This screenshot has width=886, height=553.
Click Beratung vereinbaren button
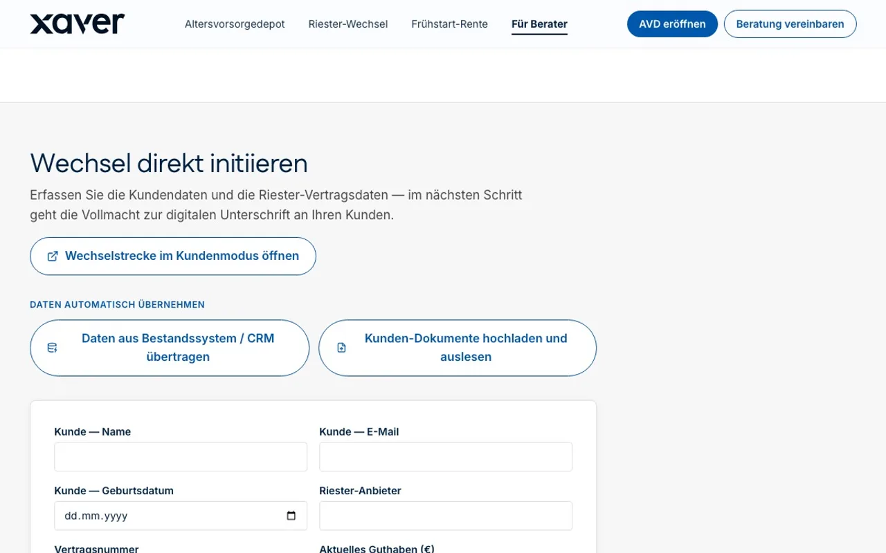pyautogui.click(x=790, y=24)
